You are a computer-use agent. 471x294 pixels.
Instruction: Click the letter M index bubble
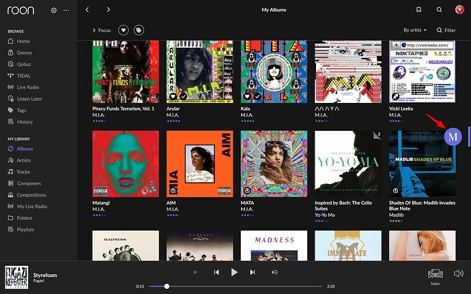pyautogui.click(x=453, y=136)
